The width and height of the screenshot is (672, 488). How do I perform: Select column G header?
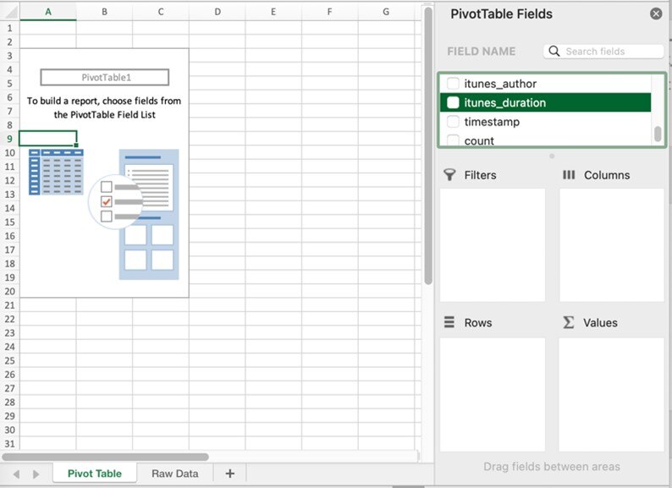click(x=386, y=12)
